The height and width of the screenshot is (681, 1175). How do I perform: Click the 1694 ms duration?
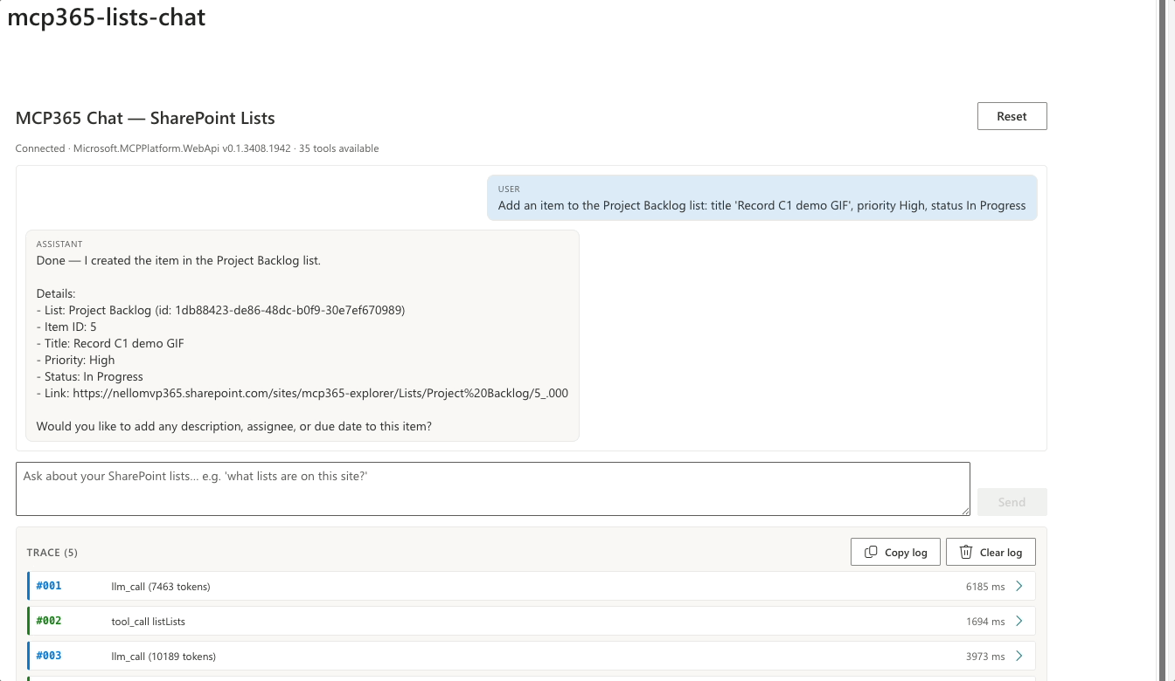pos(985,622)
